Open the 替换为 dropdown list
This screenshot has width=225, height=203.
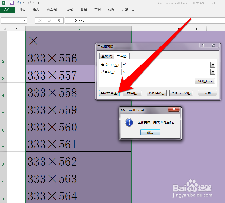pos(213,72)
